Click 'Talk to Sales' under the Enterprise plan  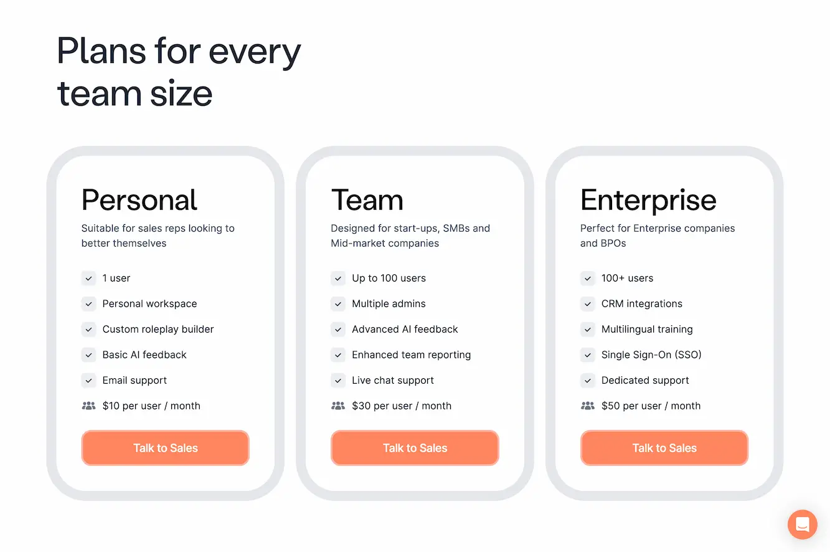pos(664,447)
